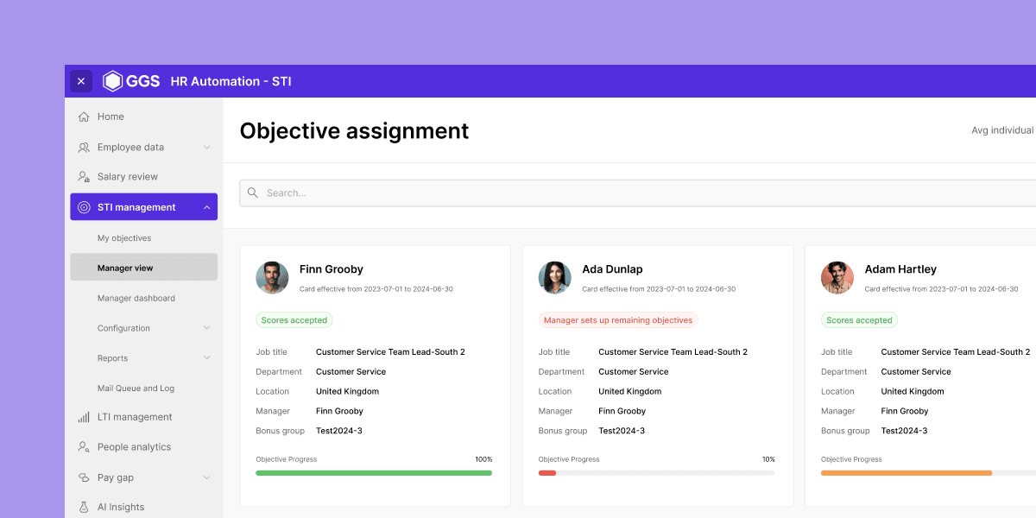Viewport: 1036px width, 518px height.
Task: Select Manager view
Action: [x=143, y=268]
